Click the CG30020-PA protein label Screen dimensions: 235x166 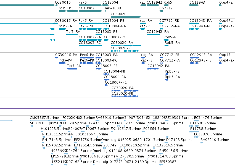click(123, 88)
